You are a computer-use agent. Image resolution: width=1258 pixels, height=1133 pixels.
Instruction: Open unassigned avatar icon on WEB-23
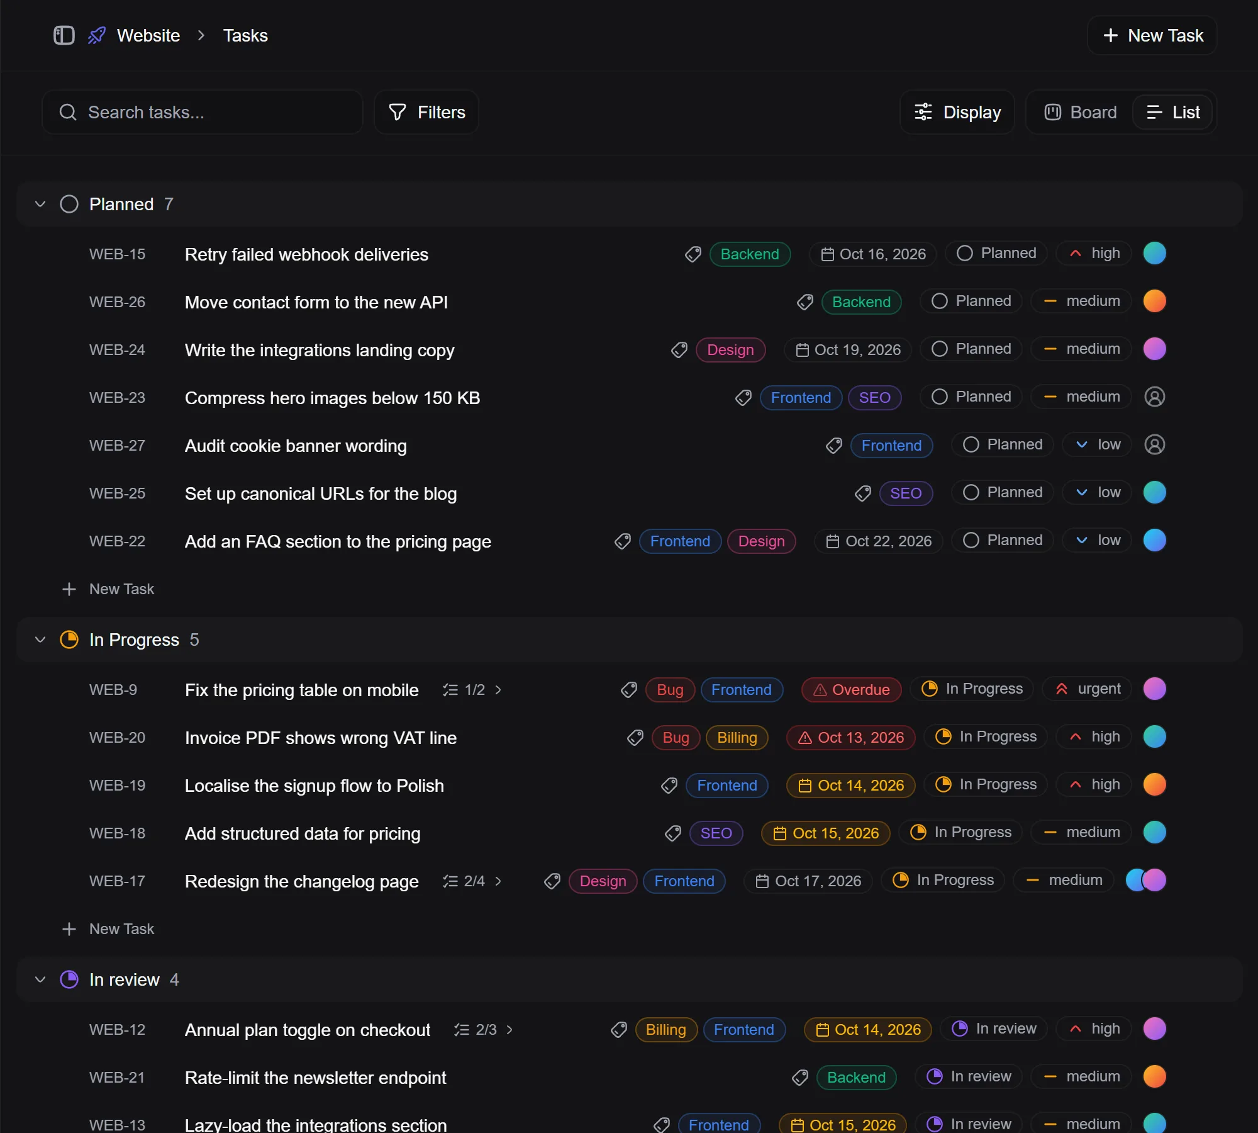1155,397
